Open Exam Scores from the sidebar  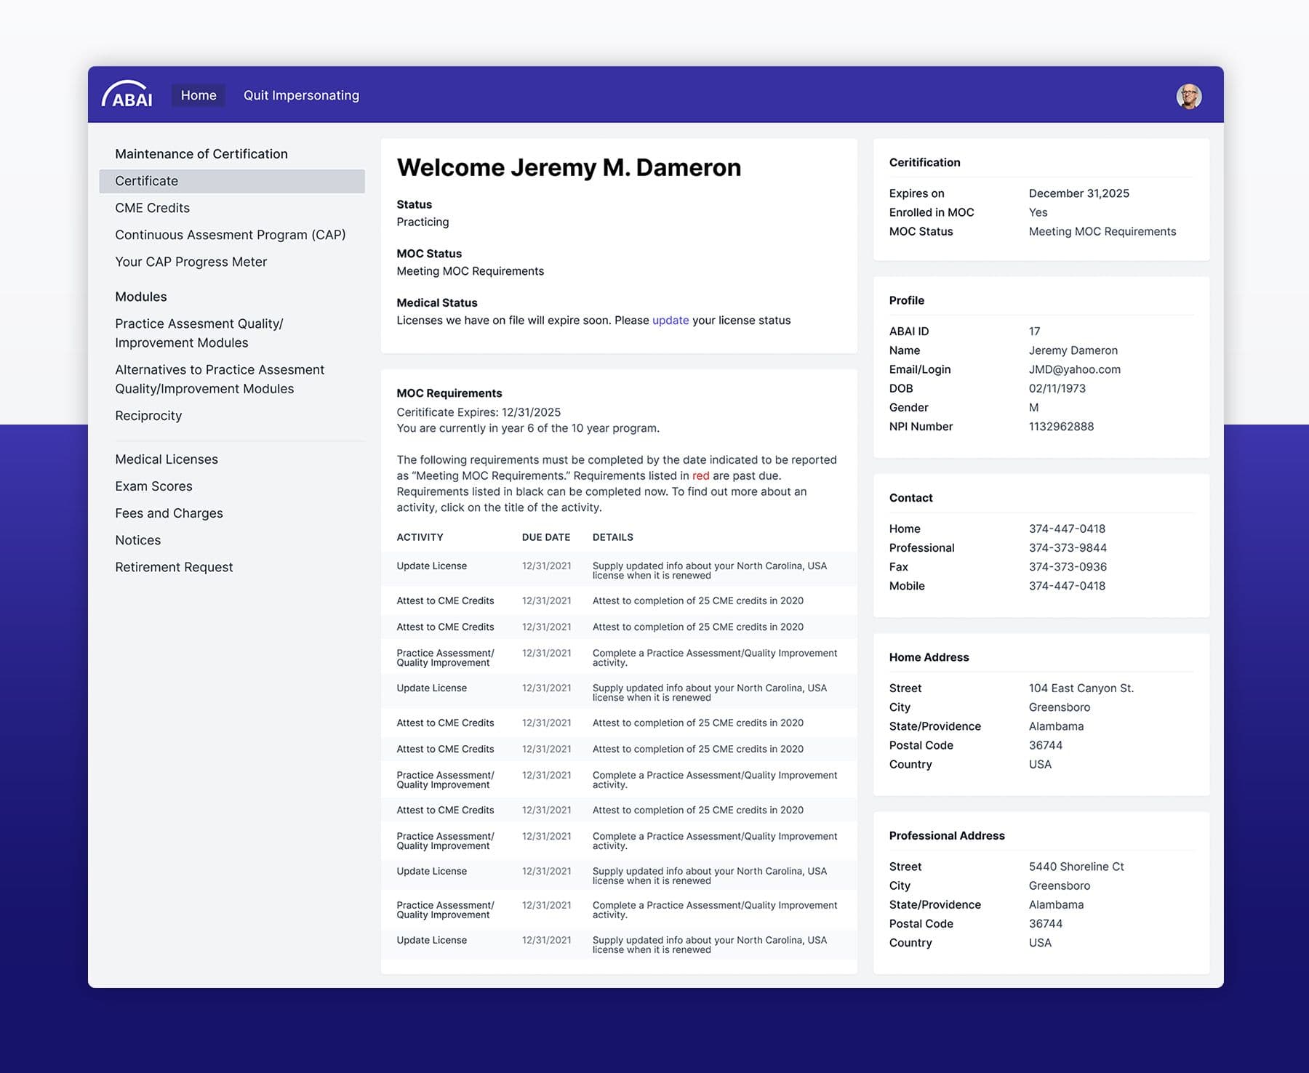point(153,486)
